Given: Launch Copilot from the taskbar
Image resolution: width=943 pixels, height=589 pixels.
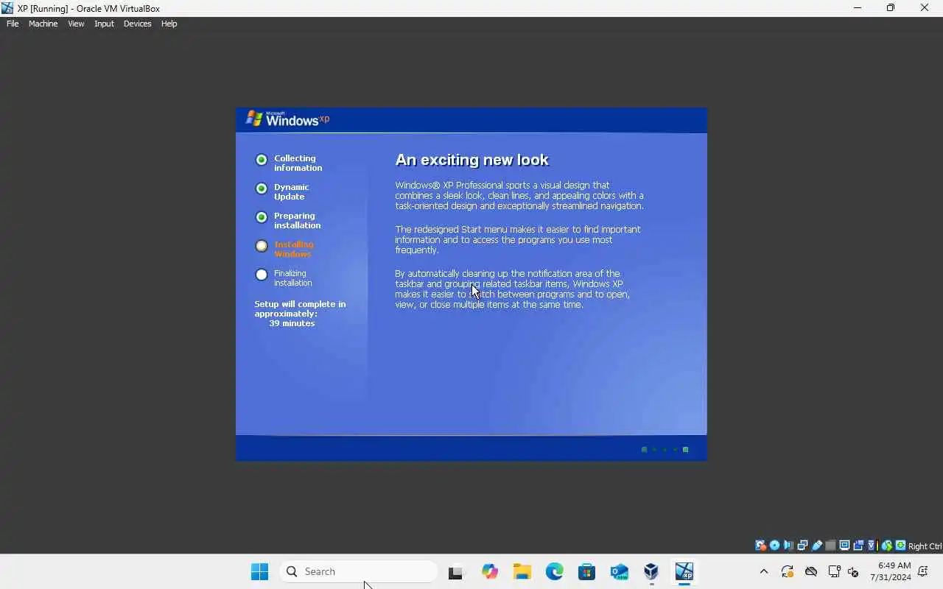Looking at the screenshot, I should (490, 571).
